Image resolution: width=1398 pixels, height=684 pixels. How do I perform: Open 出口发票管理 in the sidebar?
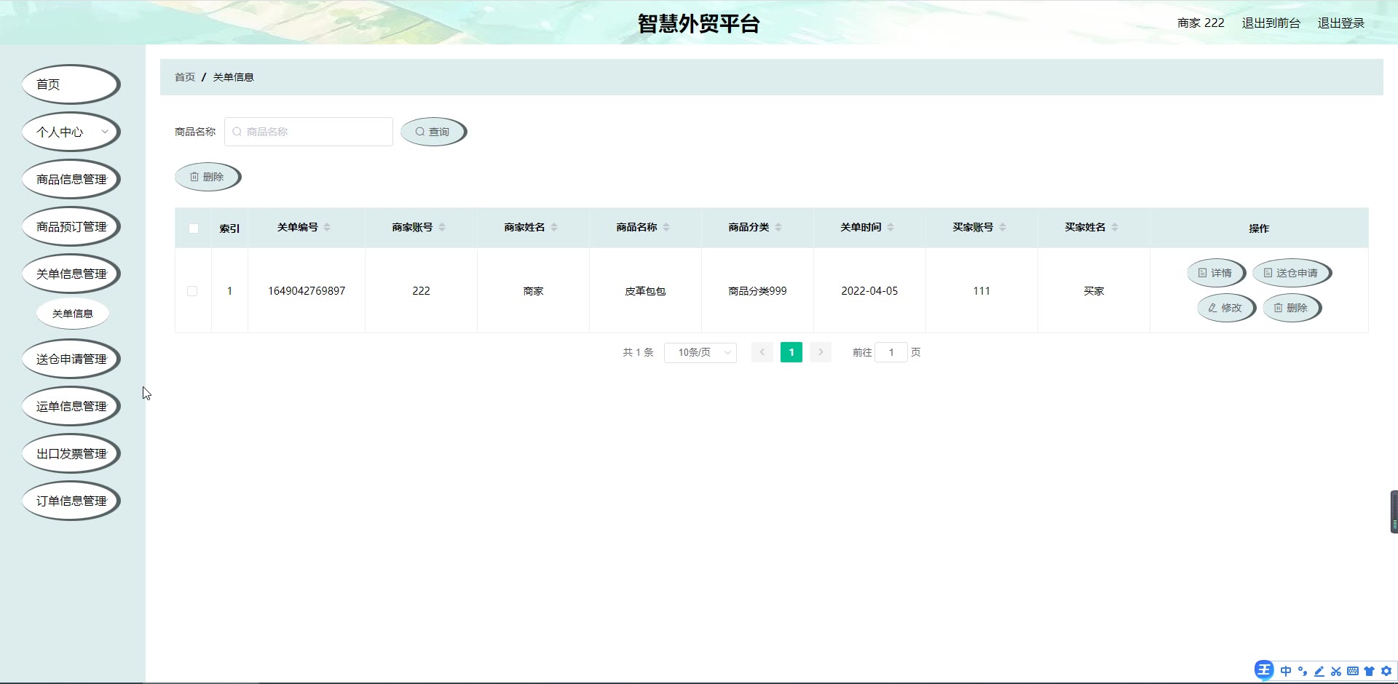71,453
